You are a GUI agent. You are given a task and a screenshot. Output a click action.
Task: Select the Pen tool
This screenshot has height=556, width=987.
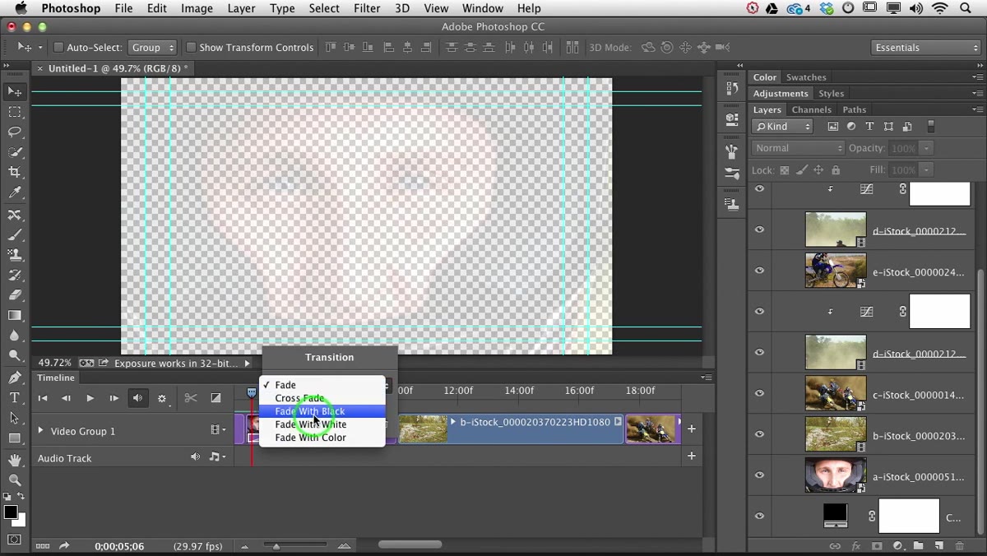click(x=15, y=378)
